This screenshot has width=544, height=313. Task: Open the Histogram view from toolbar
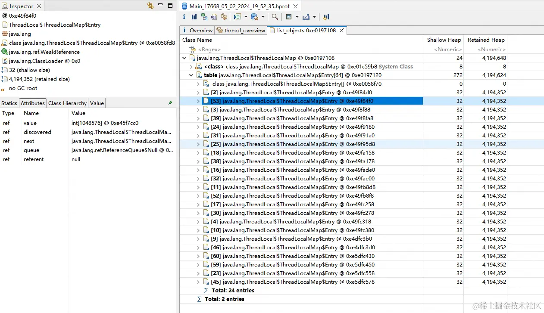(x=194, y=17)
